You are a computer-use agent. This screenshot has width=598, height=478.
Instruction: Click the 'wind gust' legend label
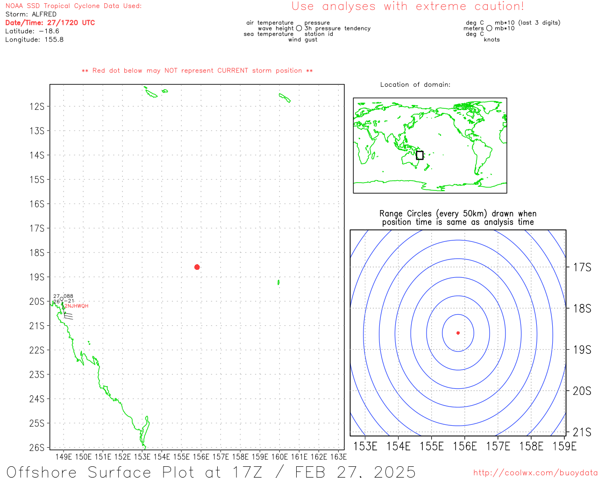(303, 40)
